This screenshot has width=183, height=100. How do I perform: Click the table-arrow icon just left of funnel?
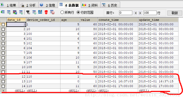[21, 12]
